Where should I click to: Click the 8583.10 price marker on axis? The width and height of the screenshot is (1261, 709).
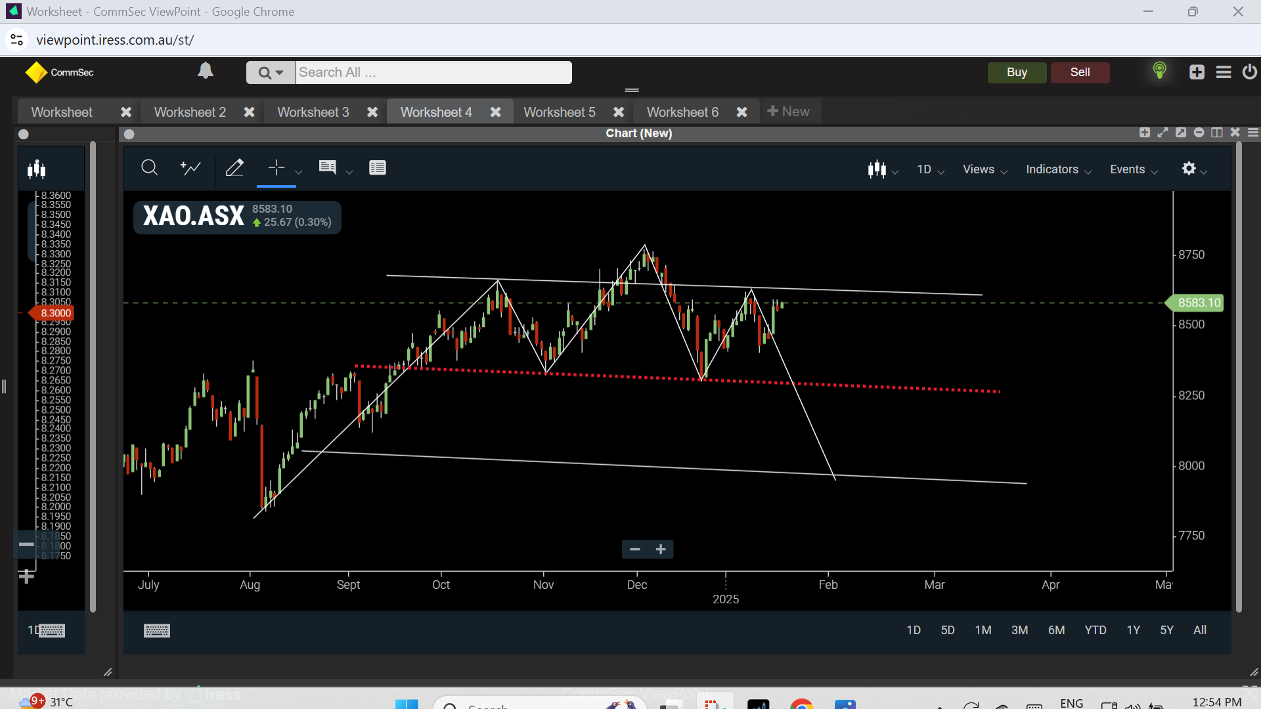(x=1194, y=303)
